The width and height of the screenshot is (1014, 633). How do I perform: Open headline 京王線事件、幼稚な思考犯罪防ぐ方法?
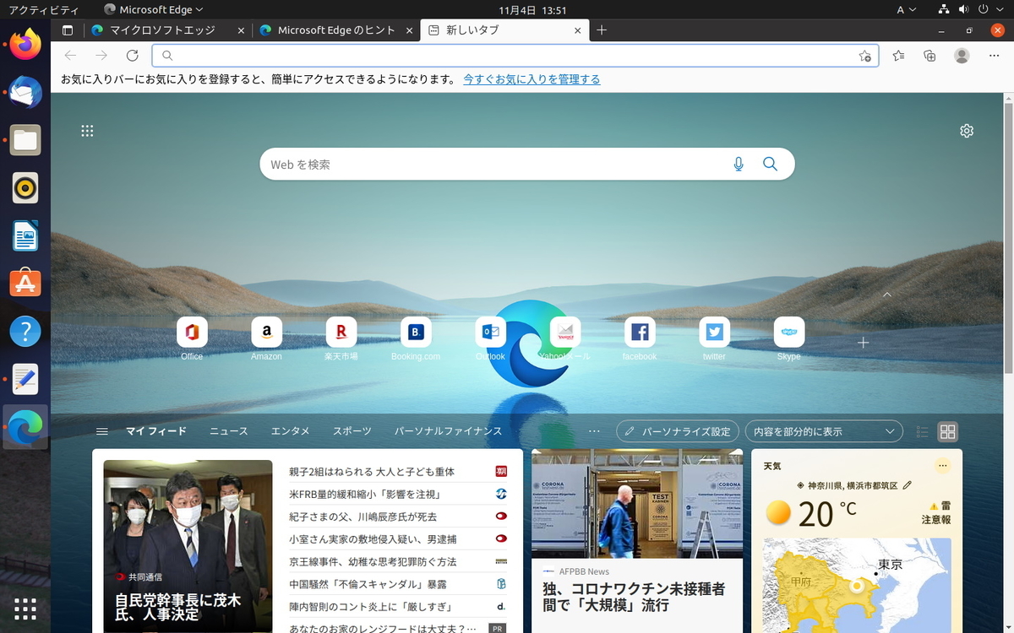tap(373, 562)
